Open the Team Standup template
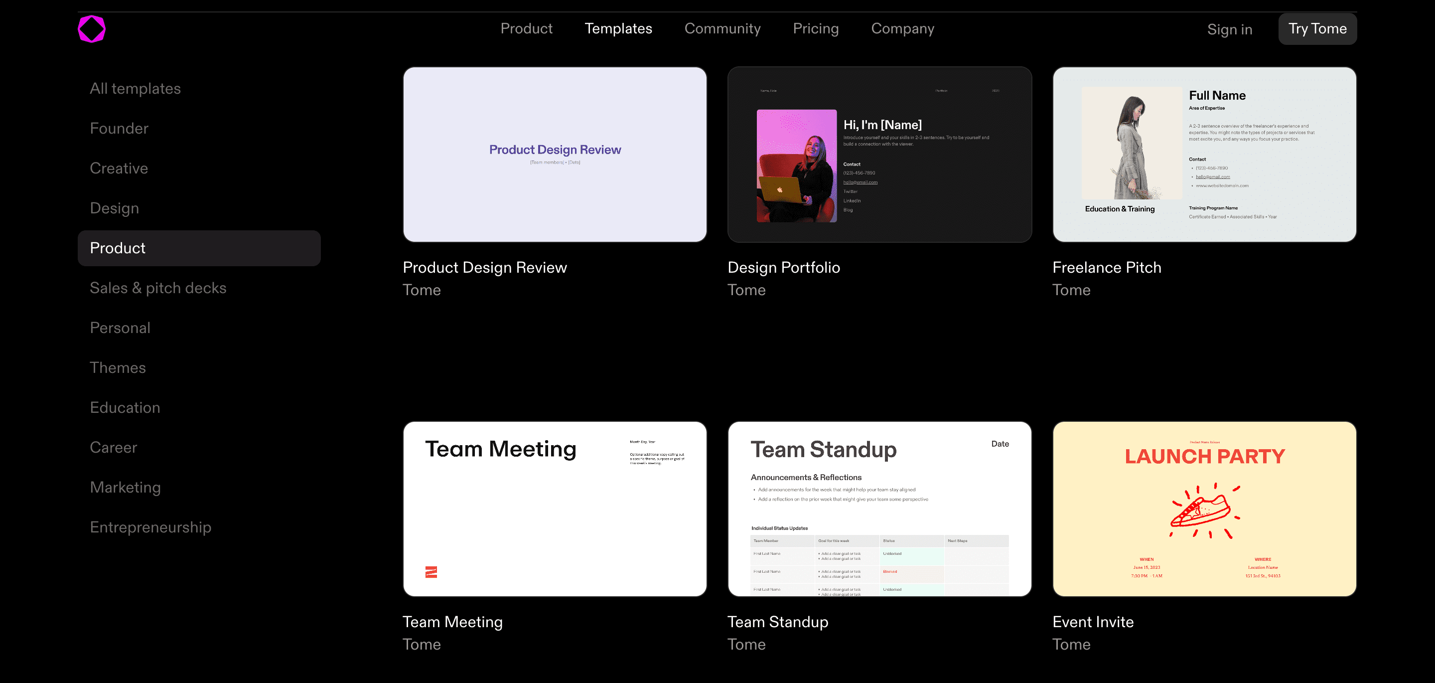1435x683 pixels. click(879, 509)
